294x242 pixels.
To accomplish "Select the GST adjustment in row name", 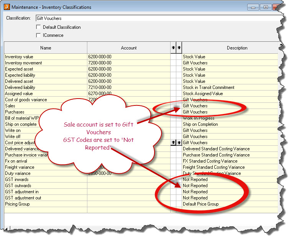I will pos(21,192).
